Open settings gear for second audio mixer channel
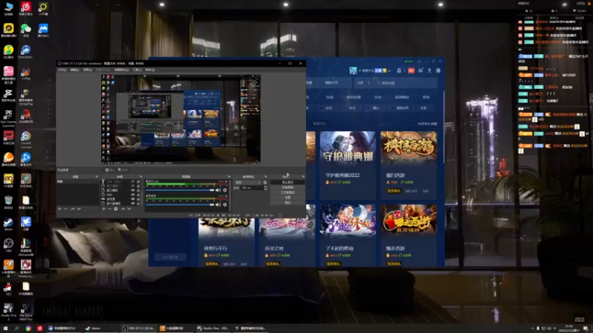 (x=225, y=205)
